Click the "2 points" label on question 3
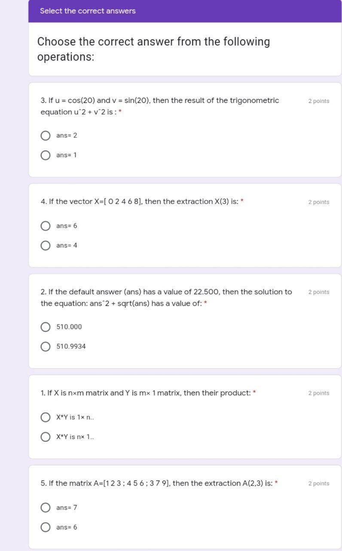 [x=318, y=101]
